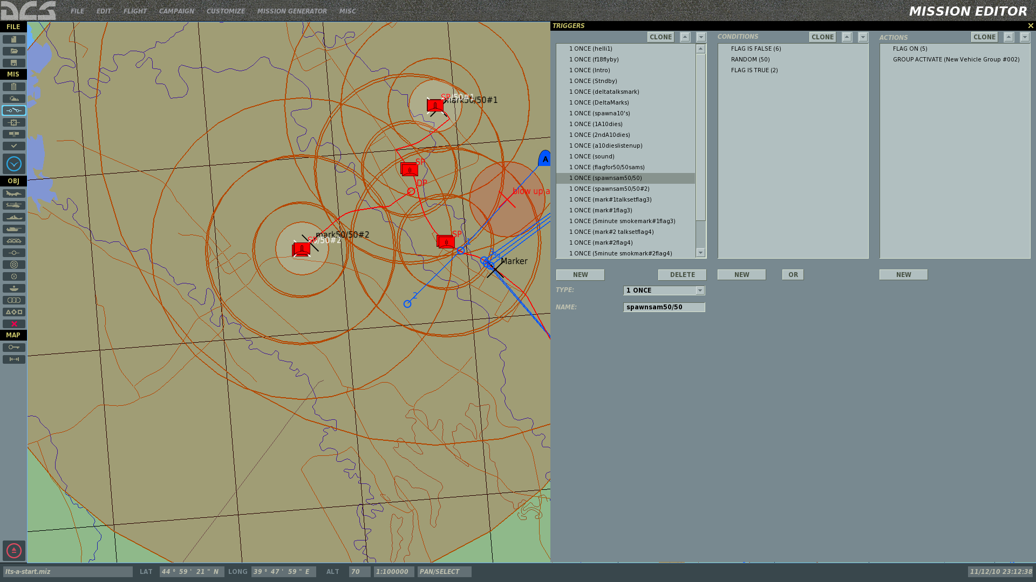Image resolution: width=1036 pixels, height=582 pixels.
Task: Click the red eject exit icon
Action: point(14,551)
